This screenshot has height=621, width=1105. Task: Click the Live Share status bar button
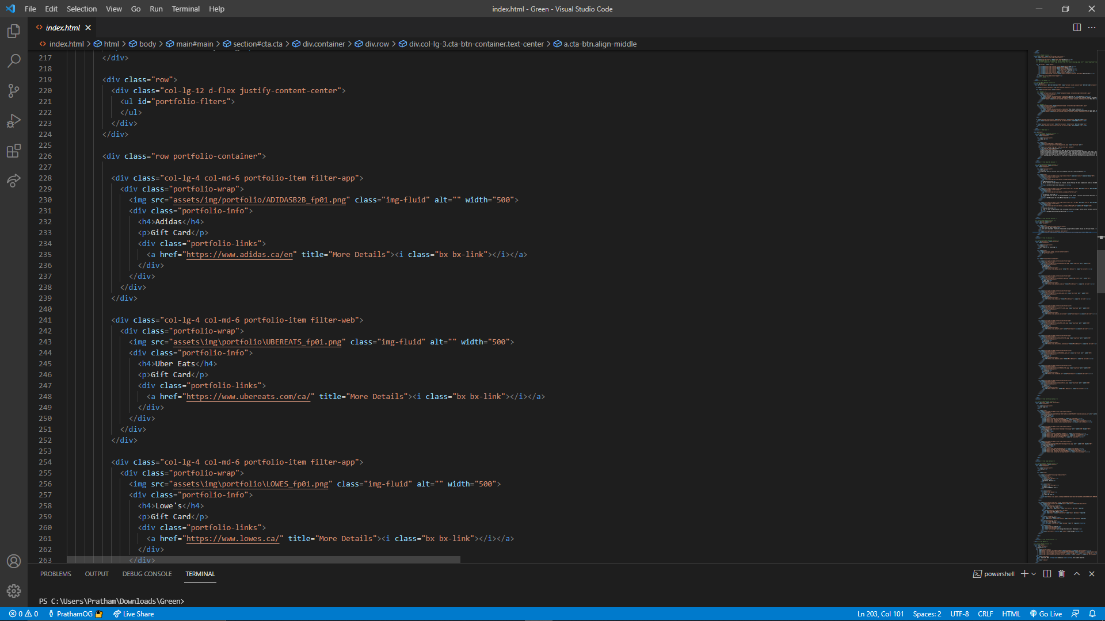click(x=134, y=614)
